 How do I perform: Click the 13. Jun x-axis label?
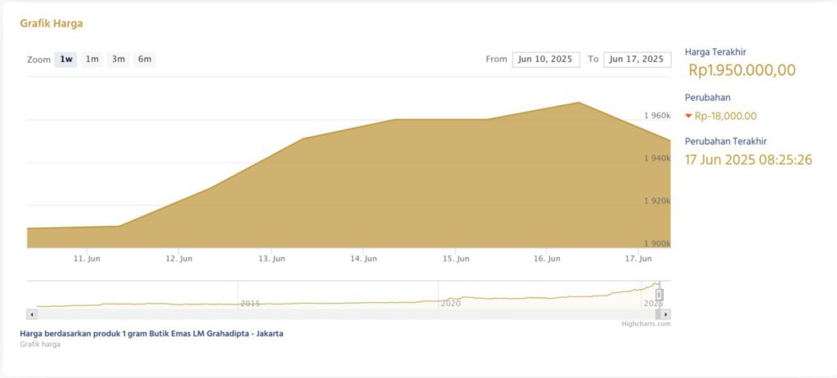pyautogui.click(x=271, y=259)
